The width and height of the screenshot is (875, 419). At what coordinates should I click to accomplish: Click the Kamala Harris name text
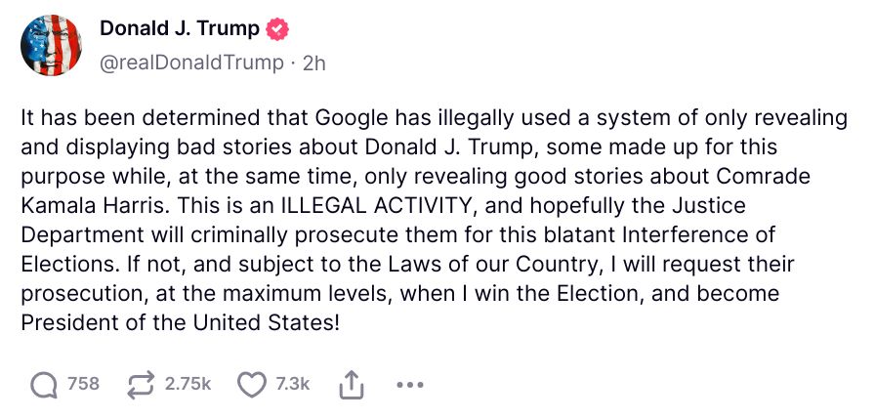coord(95,206)
